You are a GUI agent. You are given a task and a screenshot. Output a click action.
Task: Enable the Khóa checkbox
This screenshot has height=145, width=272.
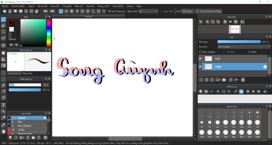coord(249,52)
